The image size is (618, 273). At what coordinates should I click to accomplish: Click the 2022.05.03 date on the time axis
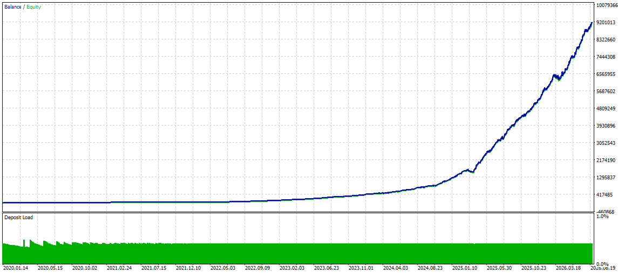tap(223, 268)
